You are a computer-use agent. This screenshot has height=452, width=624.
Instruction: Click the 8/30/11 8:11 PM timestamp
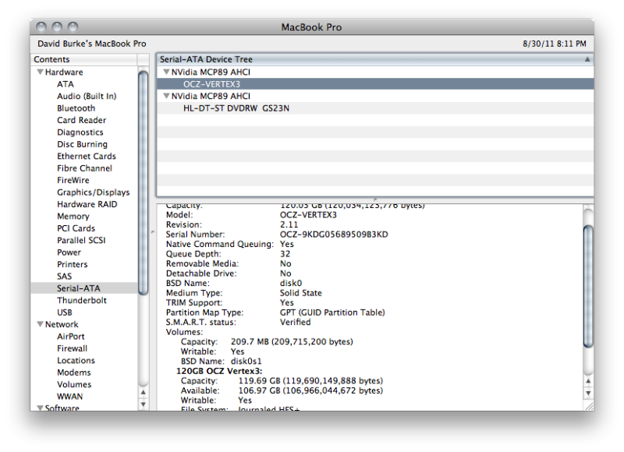(555, 44)
